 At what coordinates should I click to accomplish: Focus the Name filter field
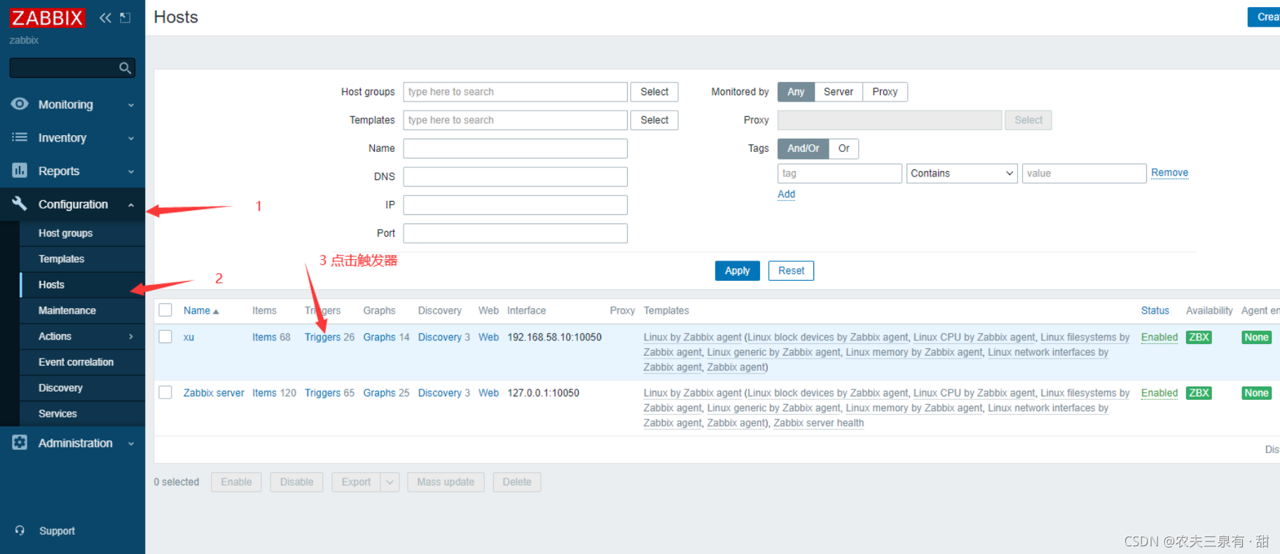515,148
